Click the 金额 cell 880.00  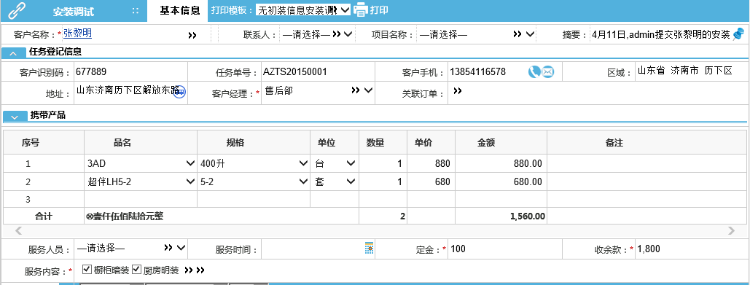[501, 163]
